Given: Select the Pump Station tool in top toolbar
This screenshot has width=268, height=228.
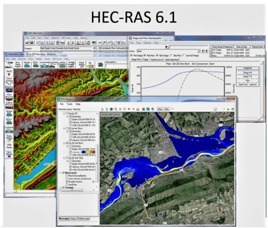Looking at the screenshot, I should (x=81, y=65).
